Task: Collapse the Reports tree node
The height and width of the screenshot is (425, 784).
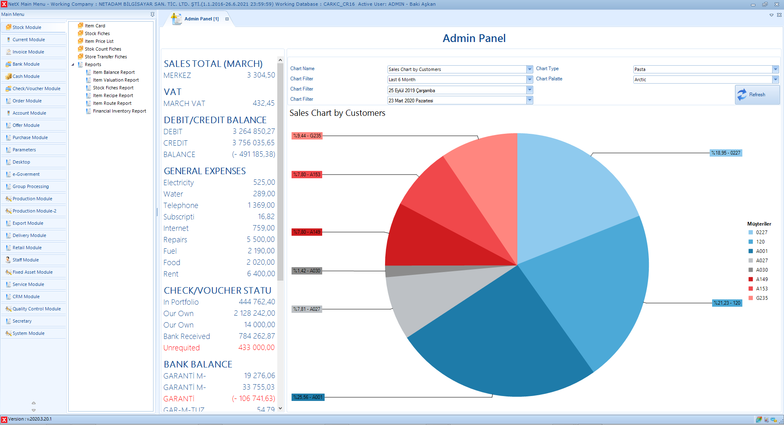Action: pyautogui.click(x=73, y=64)
